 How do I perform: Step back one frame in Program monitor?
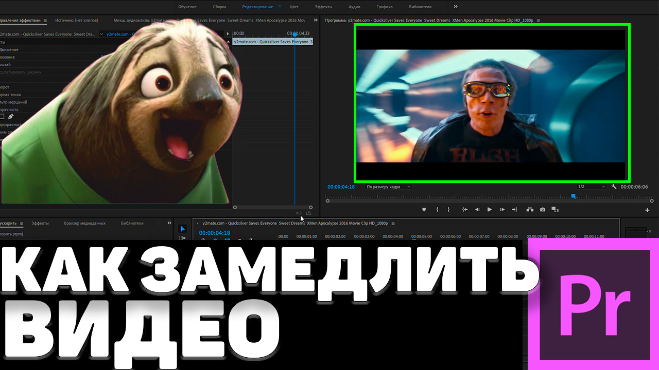point(477,210)
